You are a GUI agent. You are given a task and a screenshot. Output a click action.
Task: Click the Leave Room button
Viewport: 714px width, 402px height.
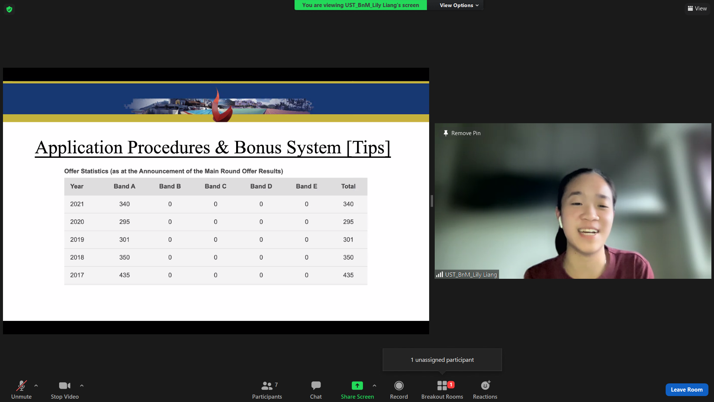pyautogui.click(x=686, y=390)
